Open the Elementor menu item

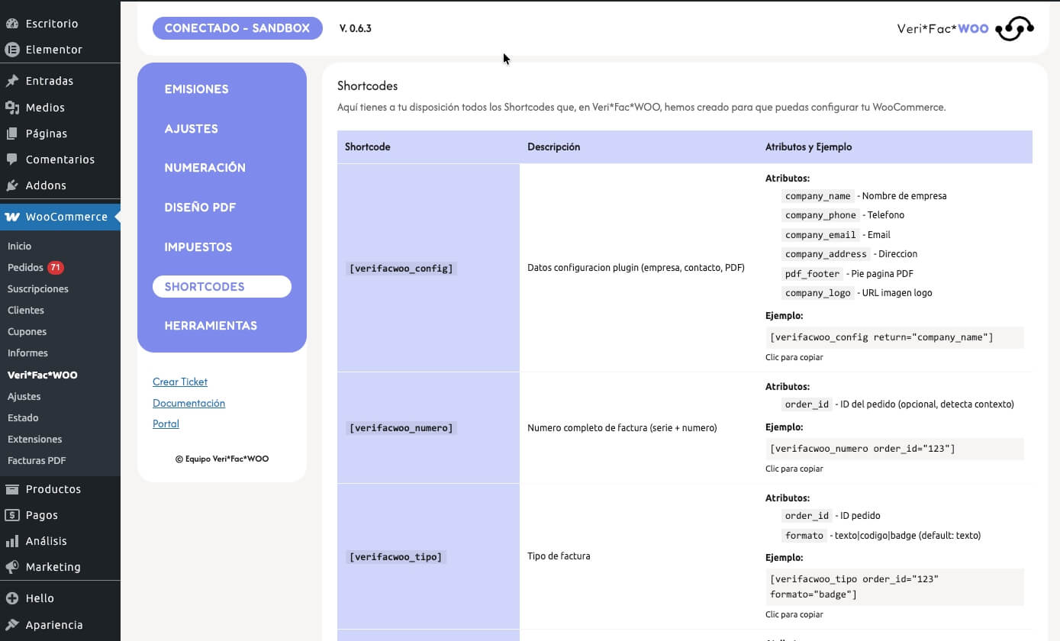60,50
